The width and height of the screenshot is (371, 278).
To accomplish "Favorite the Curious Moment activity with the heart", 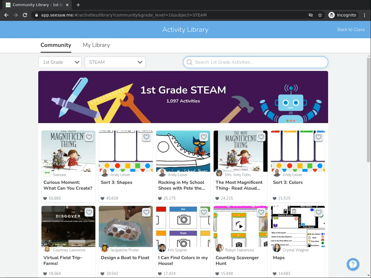I will coord(89,137).
